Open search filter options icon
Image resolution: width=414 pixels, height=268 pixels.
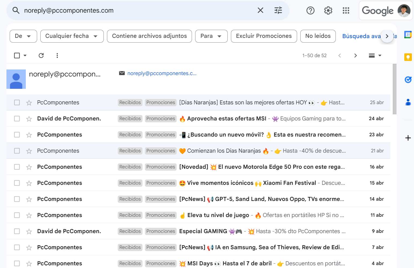tap(278, 10)
